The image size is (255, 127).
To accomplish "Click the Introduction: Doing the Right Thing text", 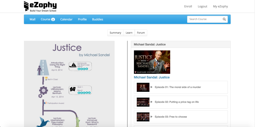I will 57,65.
